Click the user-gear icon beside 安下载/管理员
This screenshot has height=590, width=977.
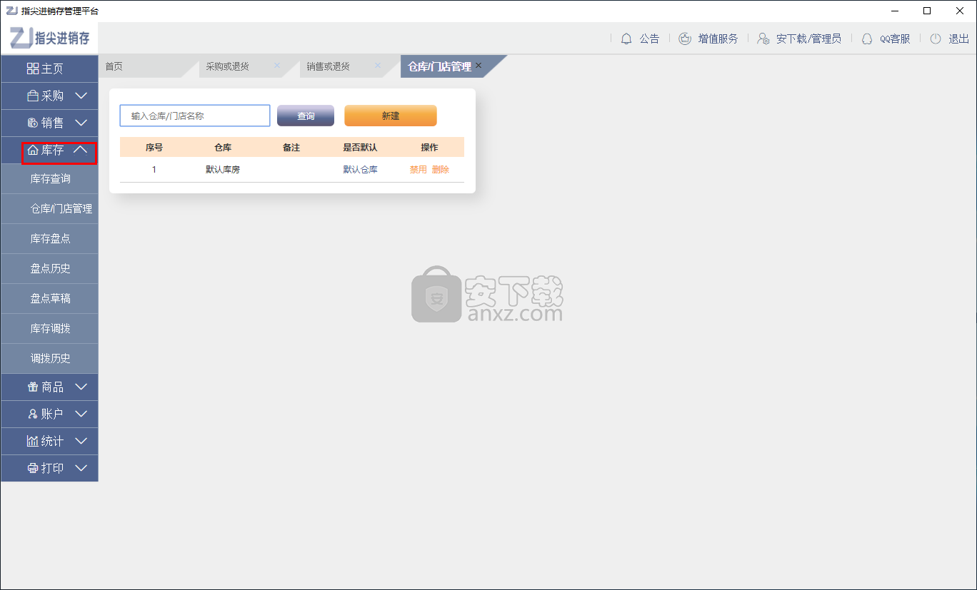click(x=763, y=39)
